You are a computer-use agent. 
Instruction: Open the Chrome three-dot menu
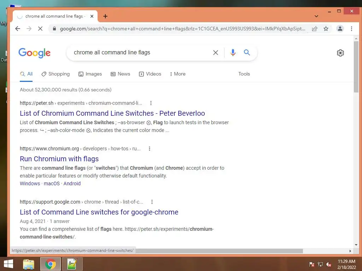[351, 29]
